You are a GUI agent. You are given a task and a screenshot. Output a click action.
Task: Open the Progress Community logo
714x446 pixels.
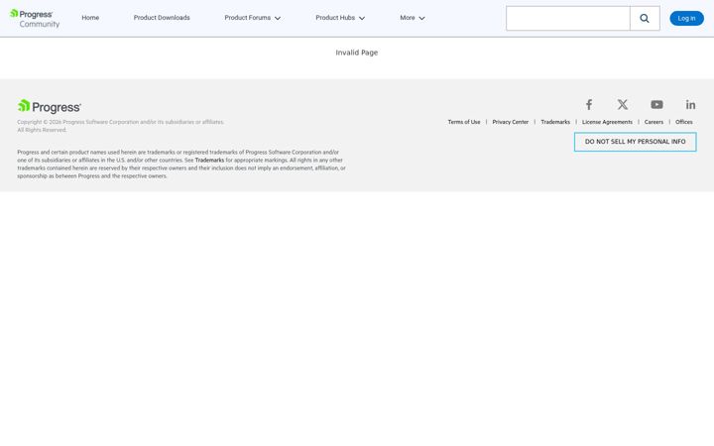[x=35, y=18]
